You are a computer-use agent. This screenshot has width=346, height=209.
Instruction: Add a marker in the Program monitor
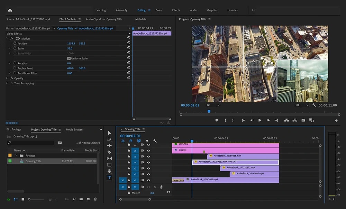point(217,119)
